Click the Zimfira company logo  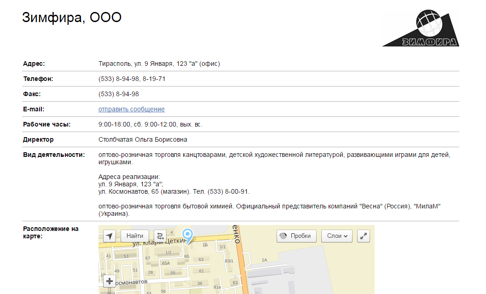click(421, 29)
